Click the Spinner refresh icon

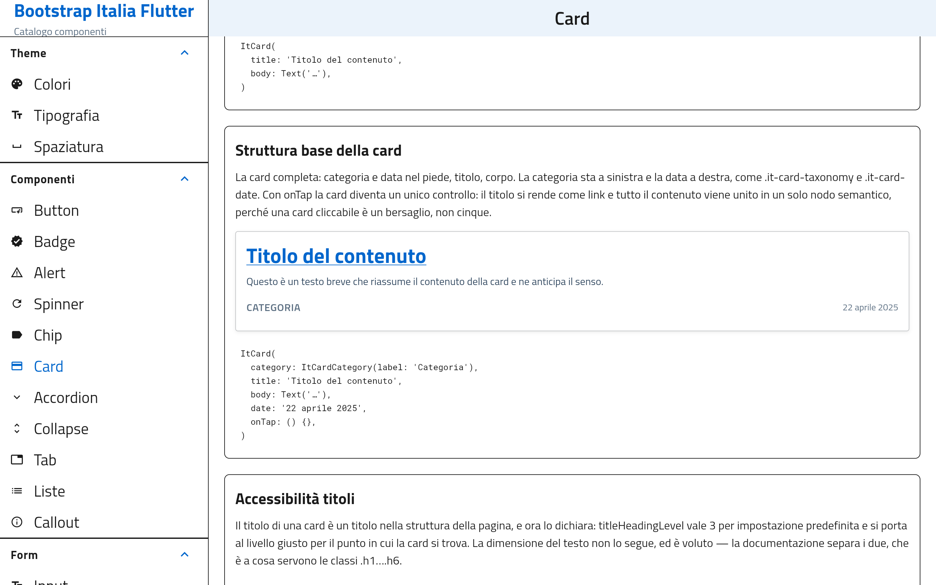click(x=17, y=304)
